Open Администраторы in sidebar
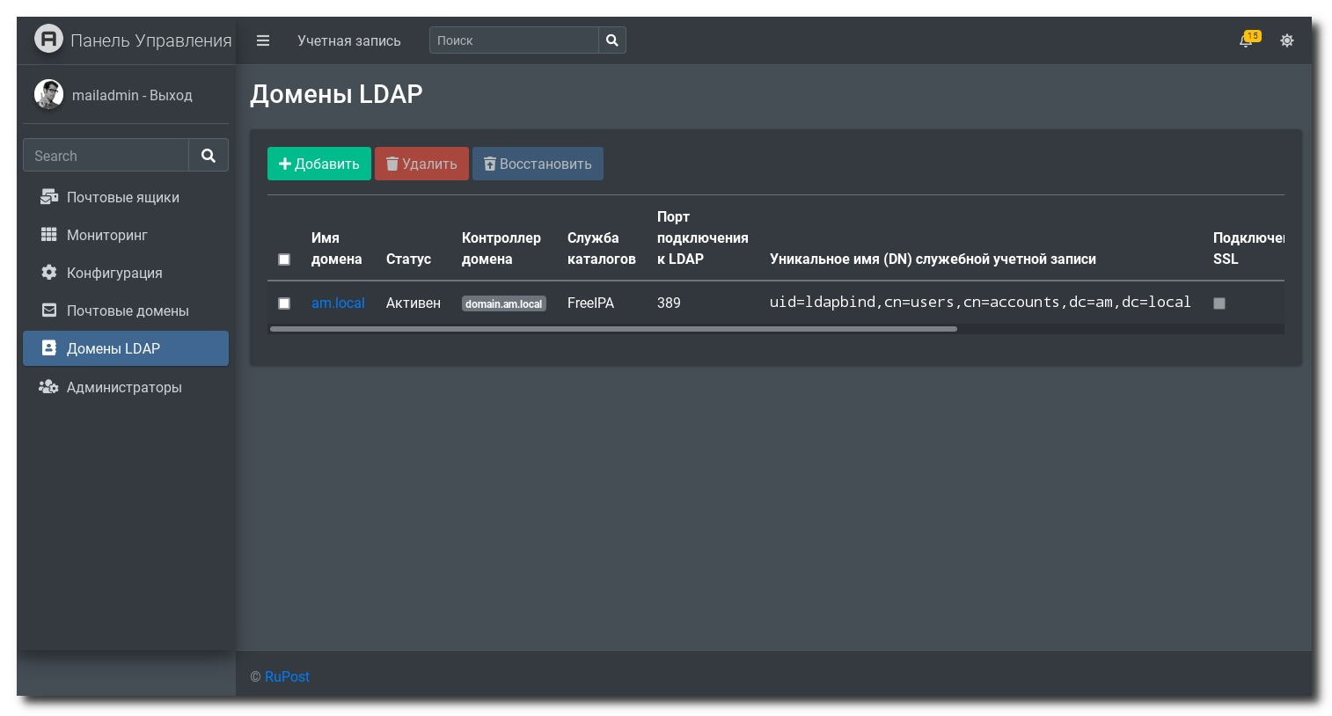The image size is (1332, 716). tap(124, 387)
